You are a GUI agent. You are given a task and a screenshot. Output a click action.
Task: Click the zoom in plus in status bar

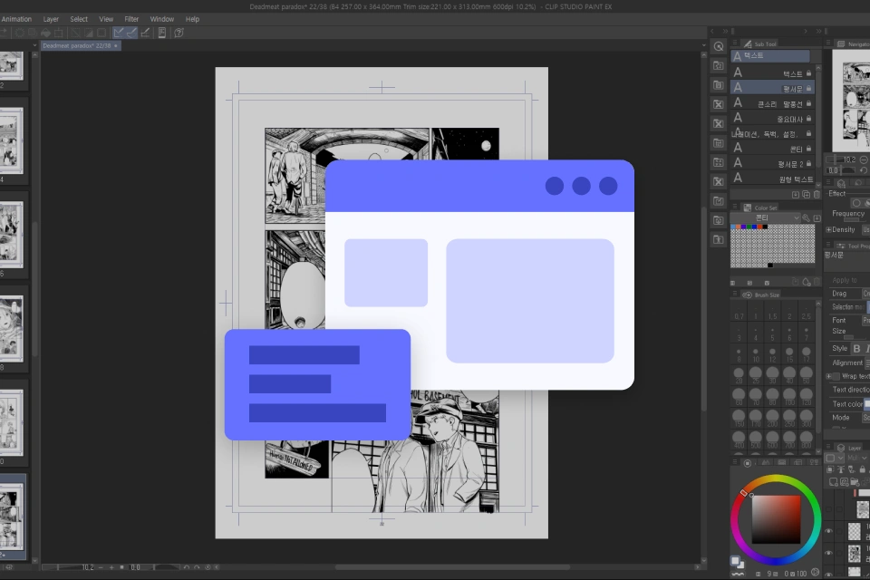click(x=111, y=567)
